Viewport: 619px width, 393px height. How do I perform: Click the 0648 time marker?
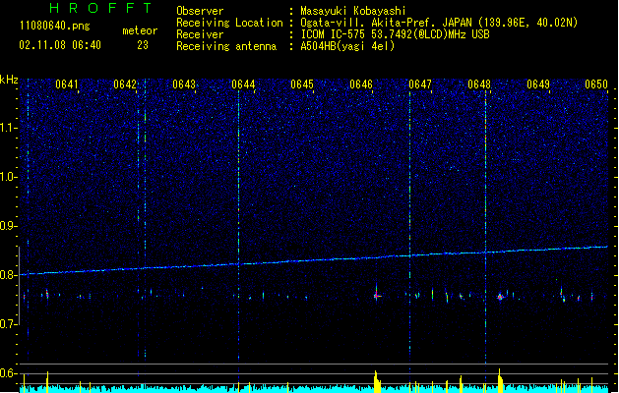point(479,84)
